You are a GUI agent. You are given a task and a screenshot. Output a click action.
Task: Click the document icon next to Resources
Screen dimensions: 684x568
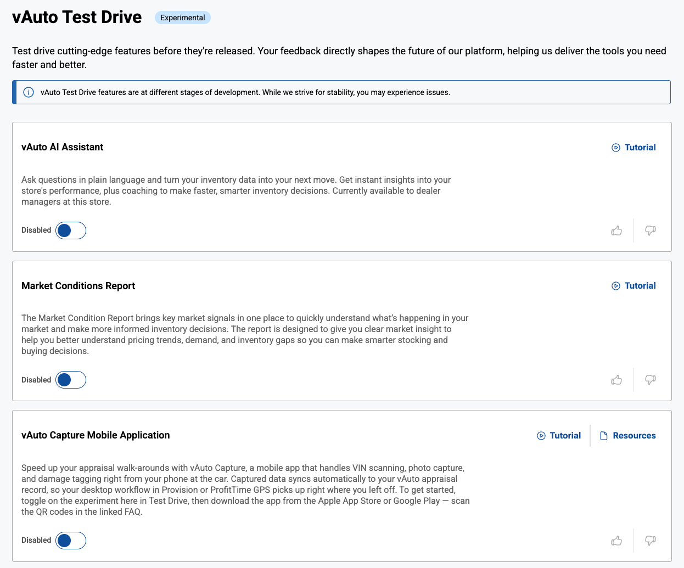click(604, 436)
